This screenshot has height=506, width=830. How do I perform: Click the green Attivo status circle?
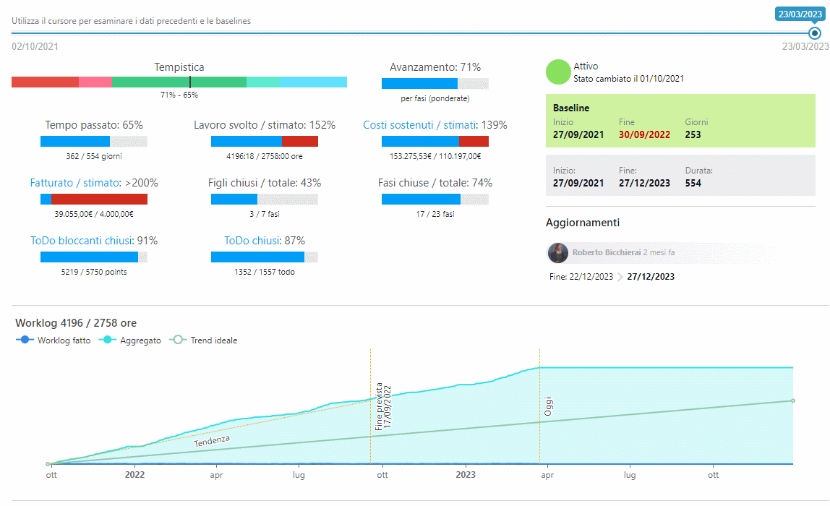tap(558, 72)
